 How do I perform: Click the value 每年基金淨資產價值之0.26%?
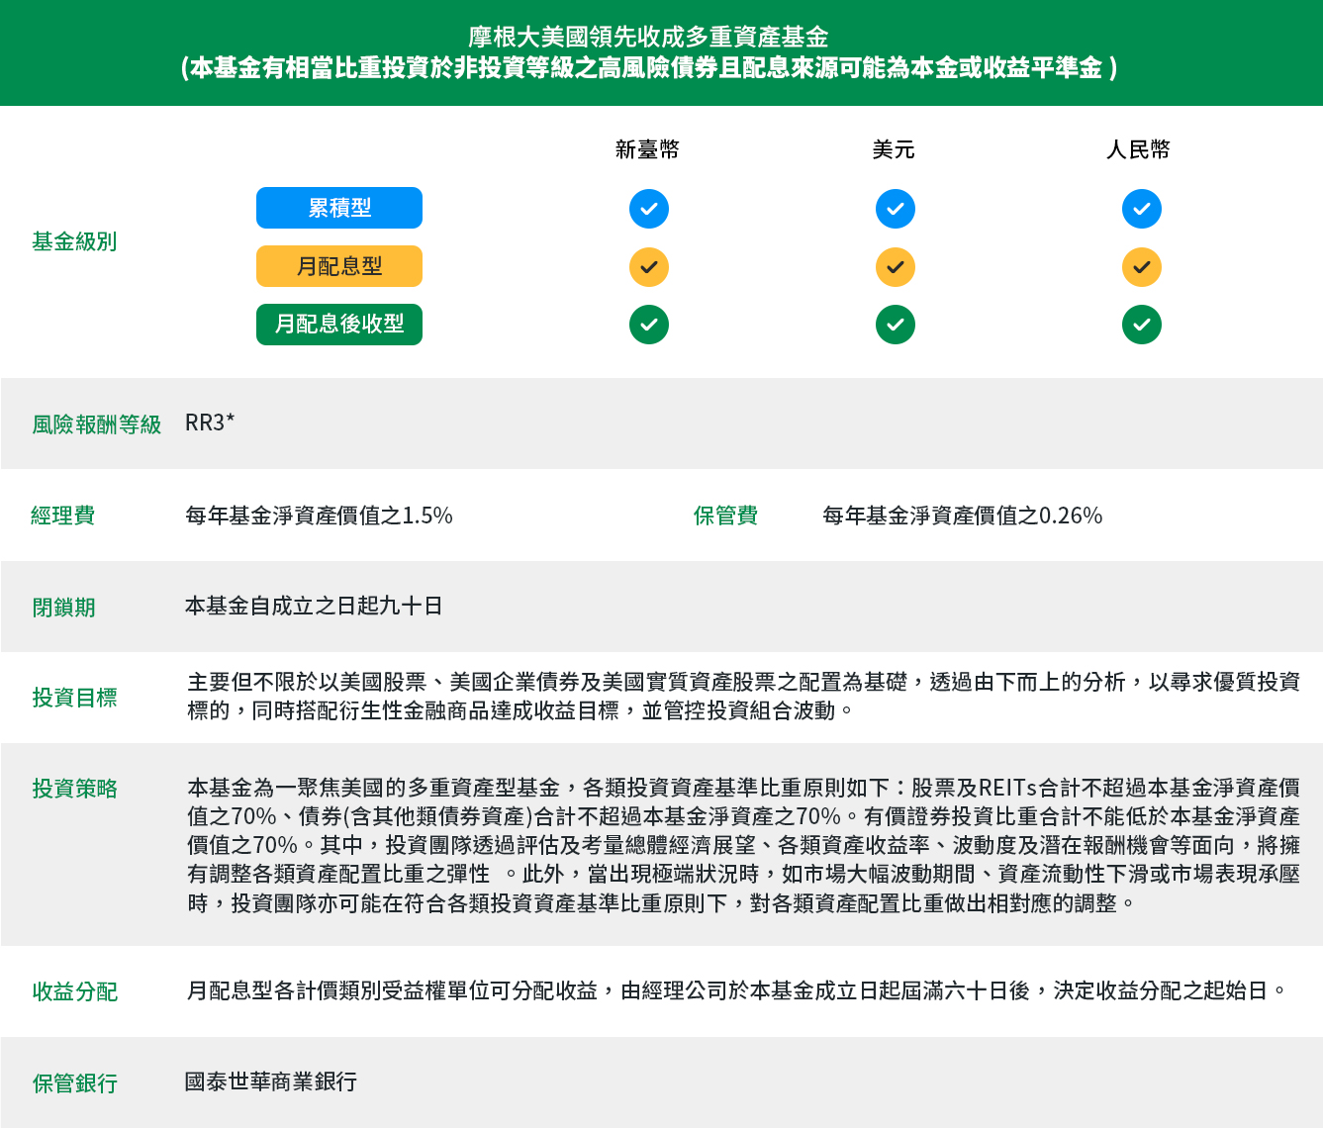[x=962, y=516]
